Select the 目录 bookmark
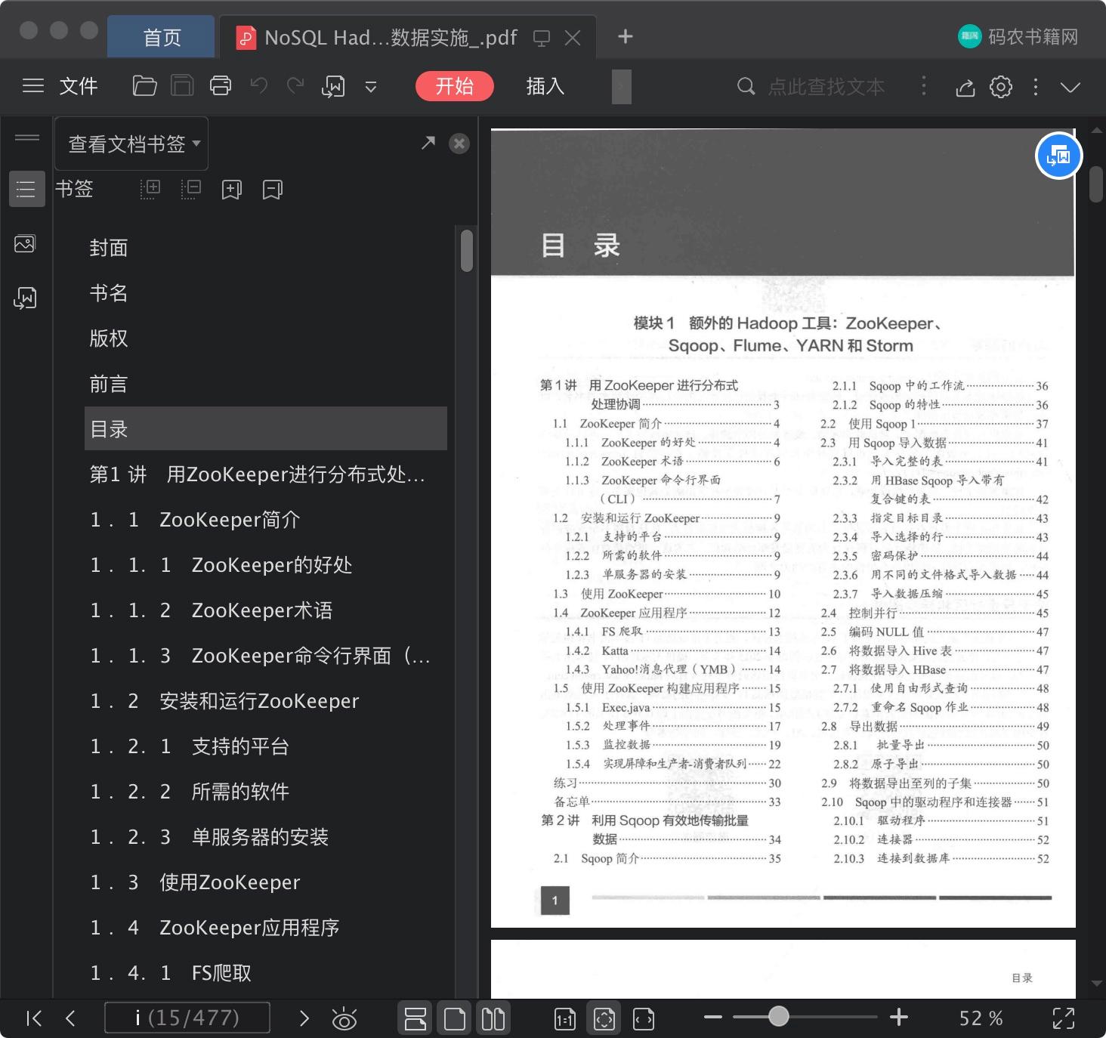The width and height of the screenshot is (1106, 1038). [x=265, y=428]
